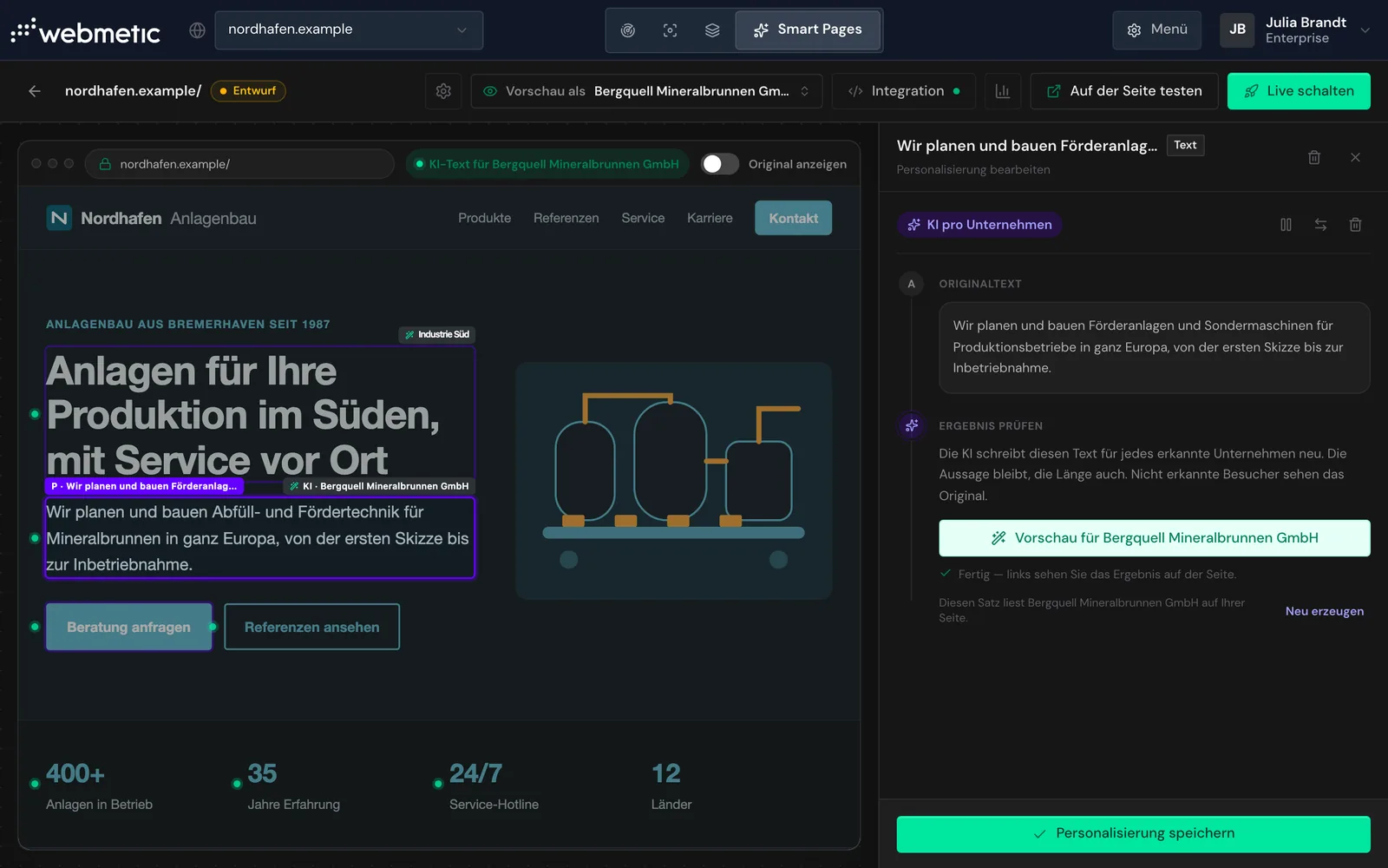Click the split columns icon beside KI pro Unternehmen
Image resolution: width=1388 pixels, height=868 pixels.
[x=1286, y=225]
